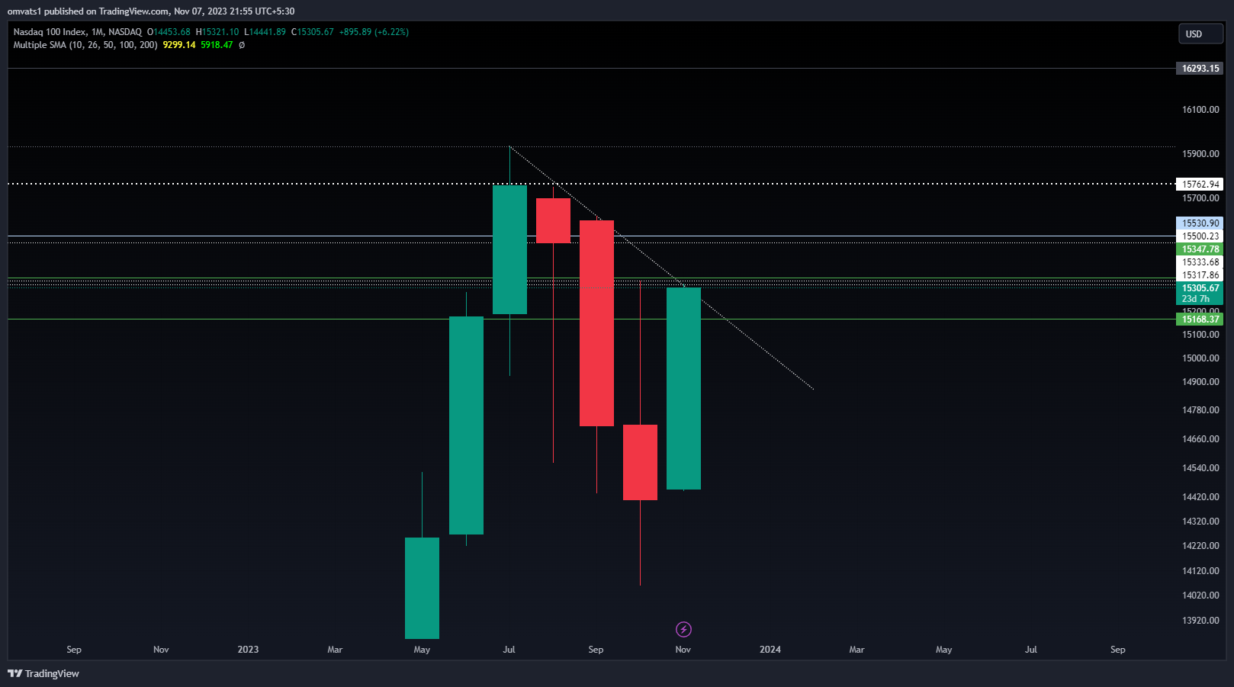Select the October 2023 red candle
The image size is (1234, 687).
click(640, 462)
